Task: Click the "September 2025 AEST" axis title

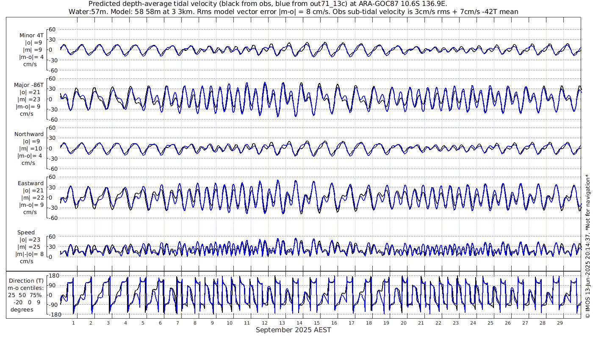Action: pos(293,330)
